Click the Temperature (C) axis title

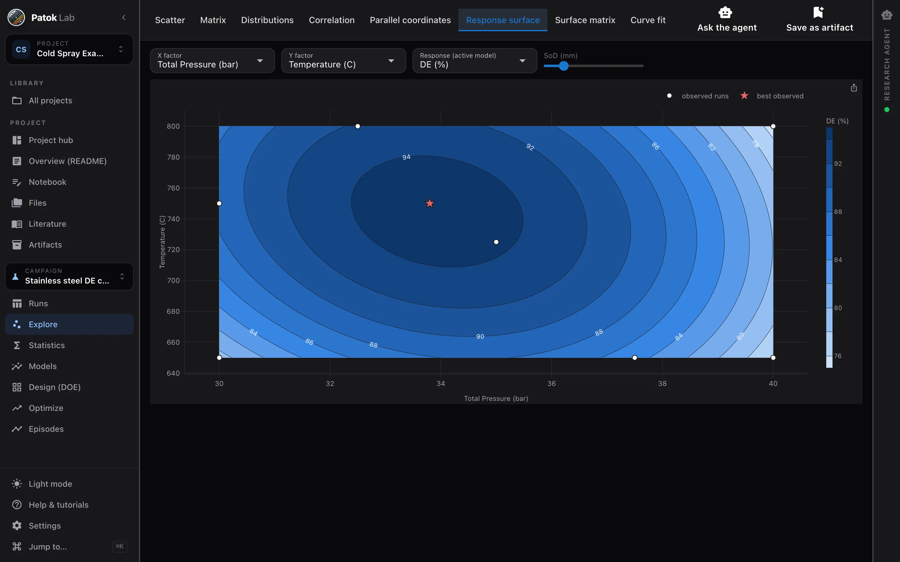[162, 242]
